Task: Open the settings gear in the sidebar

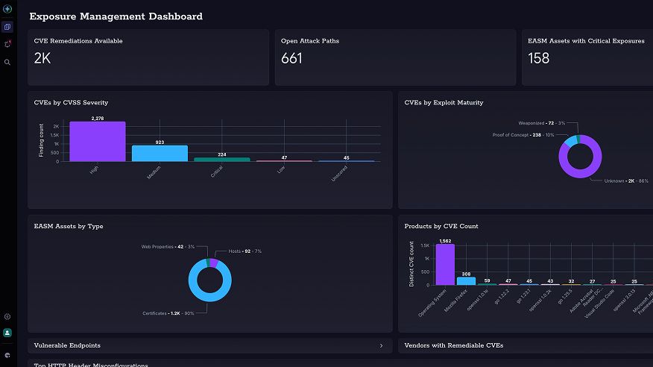Action: pos(7,316)
